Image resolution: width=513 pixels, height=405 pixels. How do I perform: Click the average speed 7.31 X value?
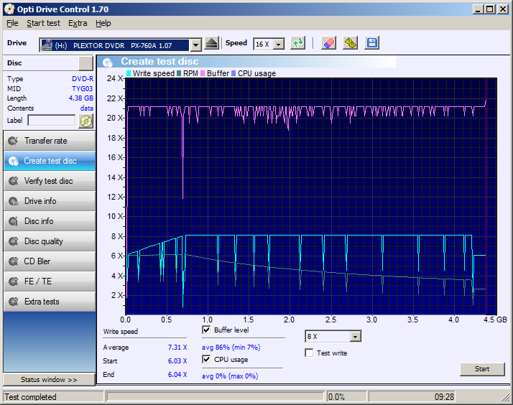pyautogui.click(x=177, y=347)
